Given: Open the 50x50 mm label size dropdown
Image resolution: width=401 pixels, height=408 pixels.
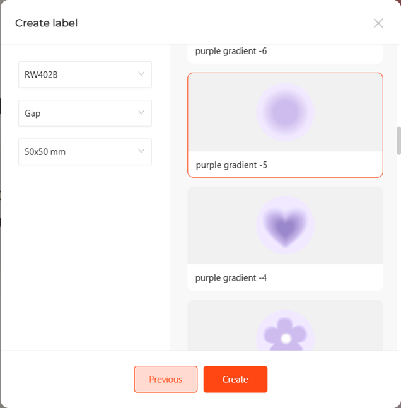Looking at the screenshot, I should coord(85,152).
